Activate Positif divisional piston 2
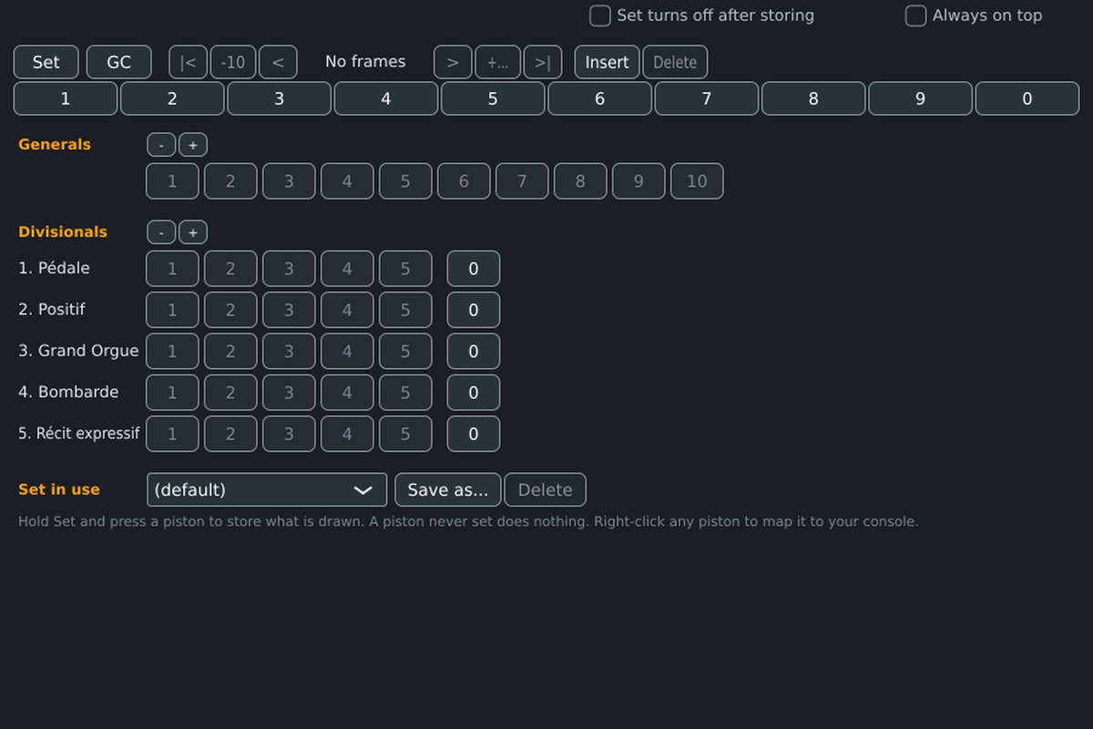This screenshot has height=729, width=1093. coord(230,310)
